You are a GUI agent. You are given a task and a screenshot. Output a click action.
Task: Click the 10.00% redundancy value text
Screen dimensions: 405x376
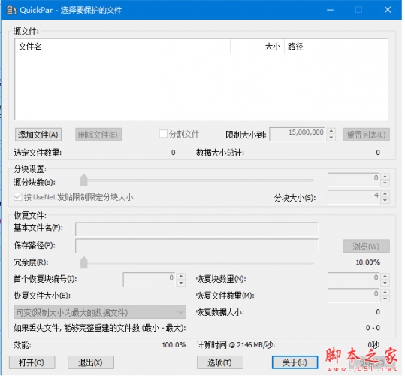pos(368,262)
